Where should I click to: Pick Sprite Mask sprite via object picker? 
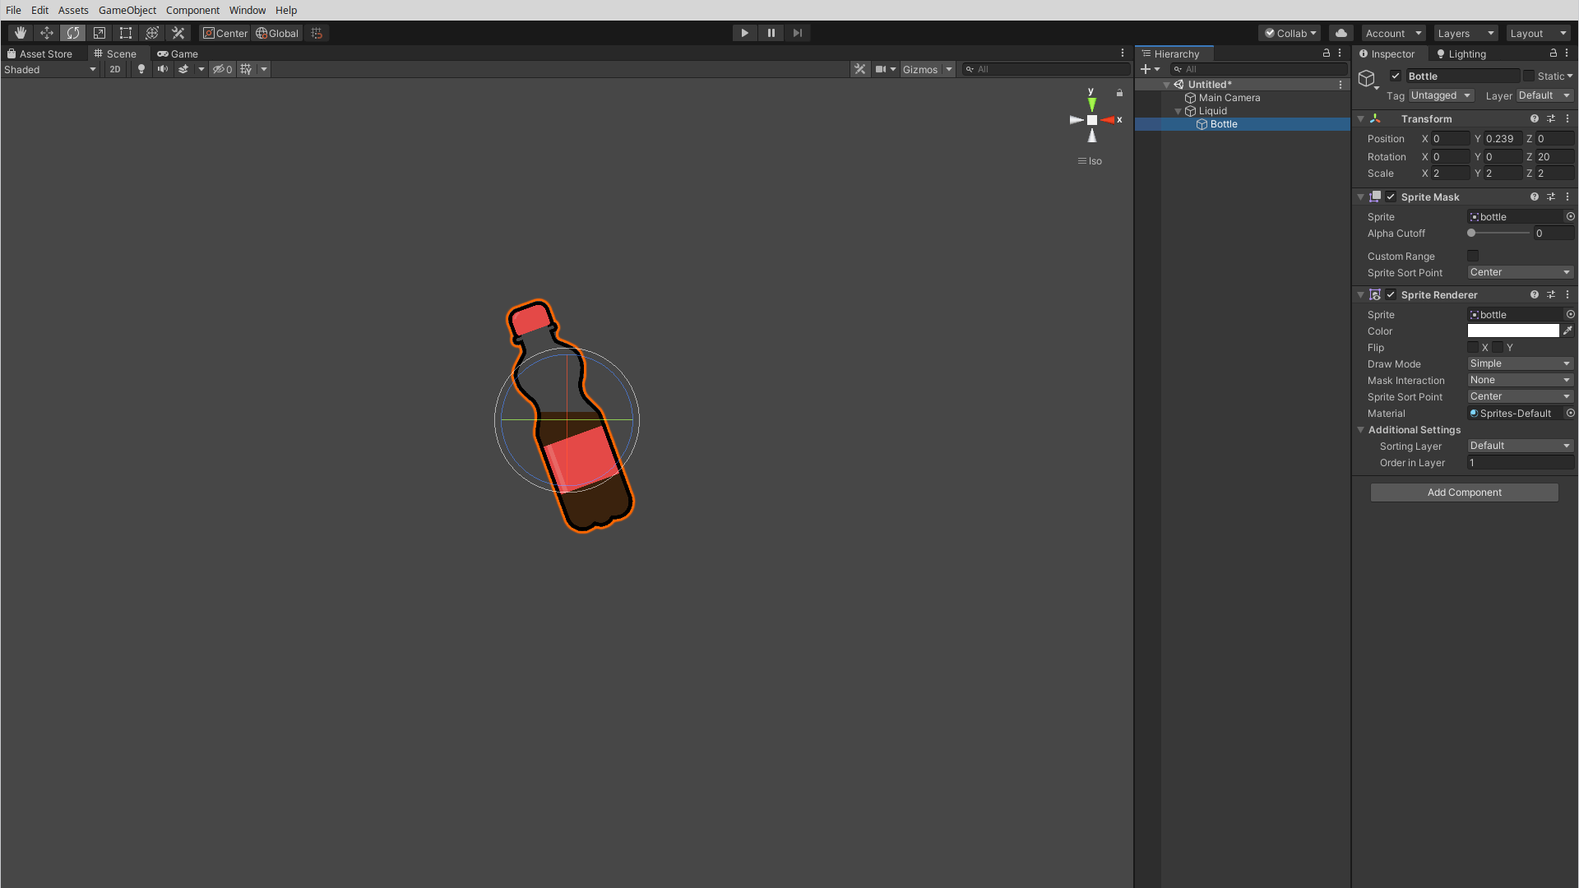coord(1570,217)
